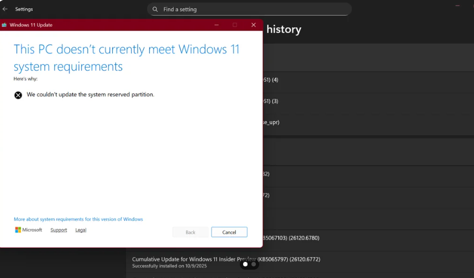474x278 pixels.
Task: Close the Windows 11 Update dialog
Action: click(254, 25)
